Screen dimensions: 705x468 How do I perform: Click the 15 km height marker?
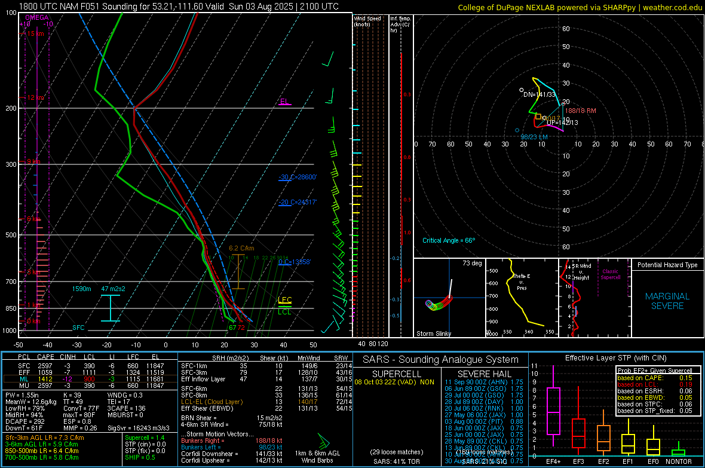[x=35, y=33]
